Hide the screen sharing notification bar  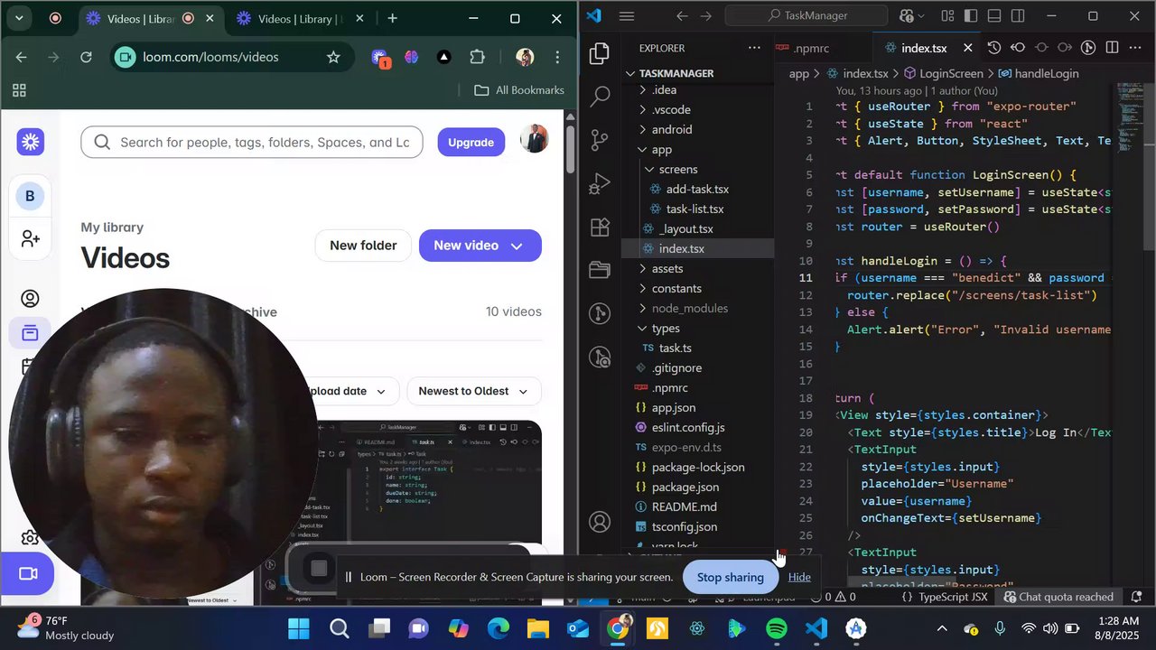pos(799,577)
